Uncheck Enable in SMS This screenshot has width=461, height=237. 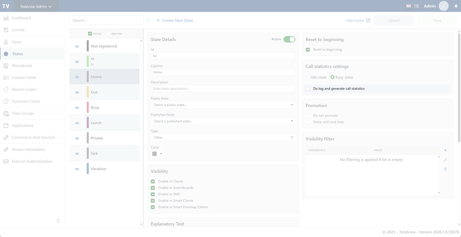click(x=153, y=195)
